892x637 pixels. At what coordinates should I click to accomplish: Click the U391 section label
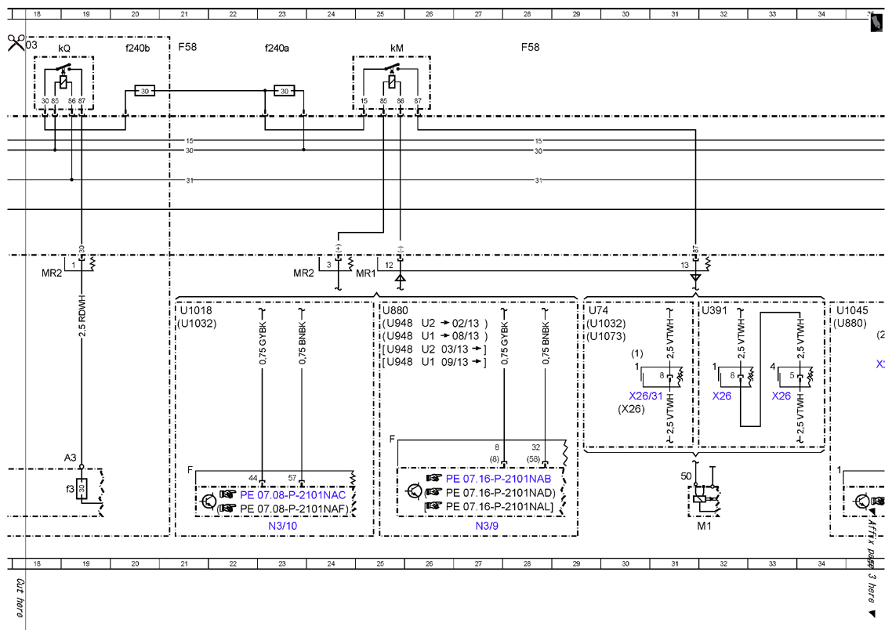coord(714,310)
